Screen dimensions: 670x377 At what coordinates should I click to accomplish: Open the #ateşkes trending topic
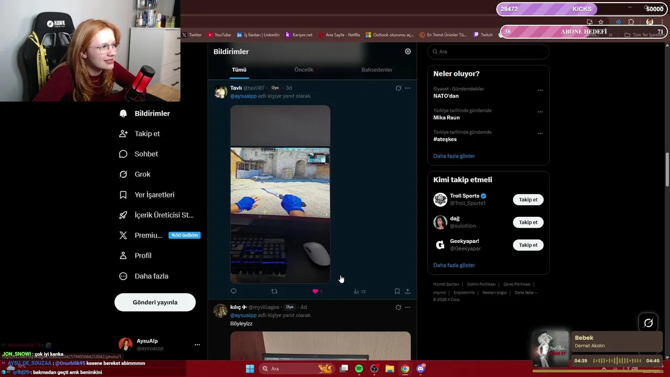[445, 139]
